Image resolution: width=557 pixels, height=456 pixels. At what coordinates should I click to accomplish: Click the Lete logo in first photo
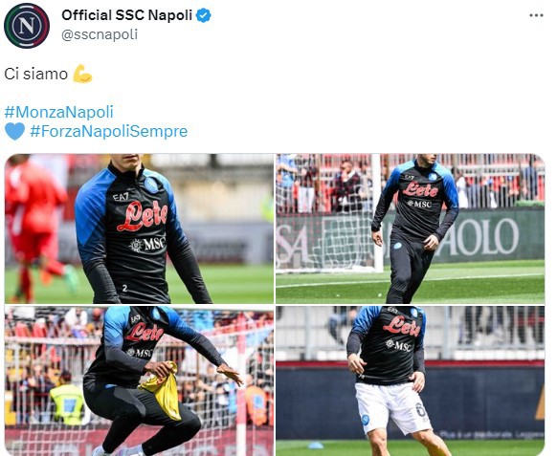[142, 216]
